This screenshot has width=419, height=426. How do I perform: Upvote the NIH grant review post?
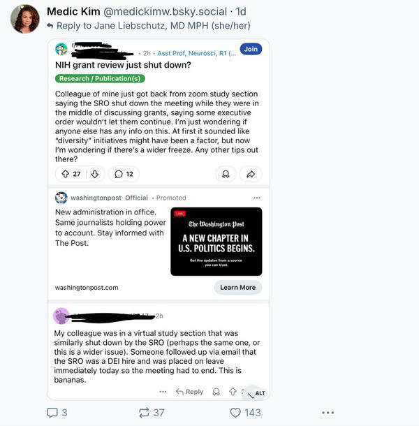[x=66, y=174]
